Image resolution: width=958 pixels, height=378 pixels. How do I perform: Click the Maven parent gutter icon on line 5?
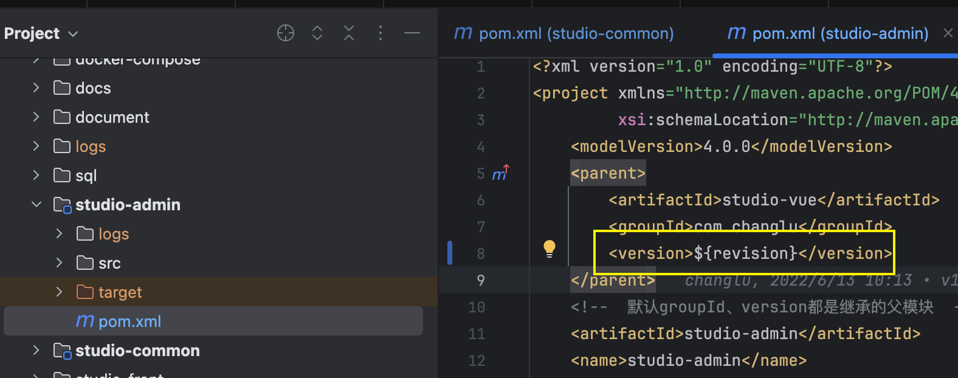click(x=500, y=174)
